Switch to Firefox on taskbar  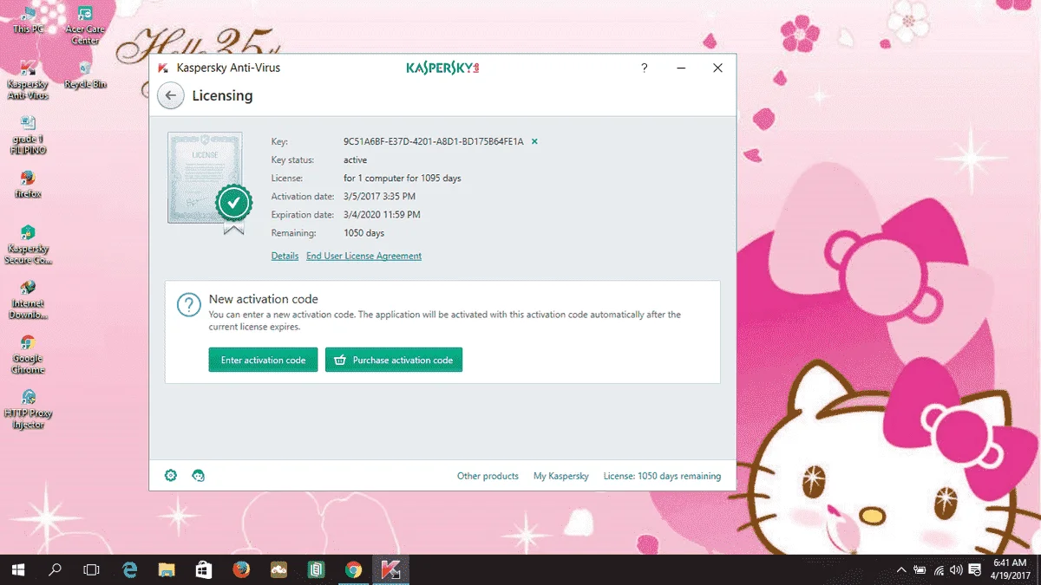242,570
